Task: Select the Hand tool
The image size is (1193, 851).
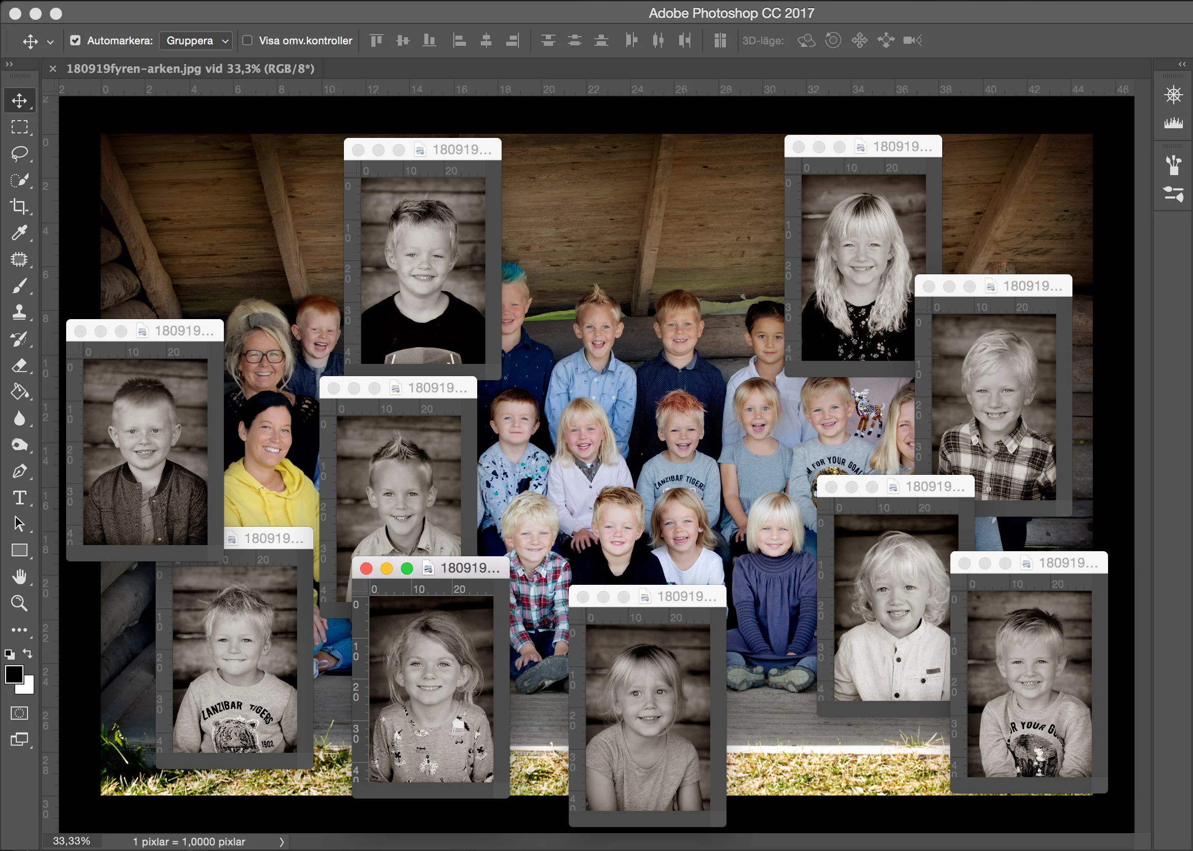Action: click(19, 577)
